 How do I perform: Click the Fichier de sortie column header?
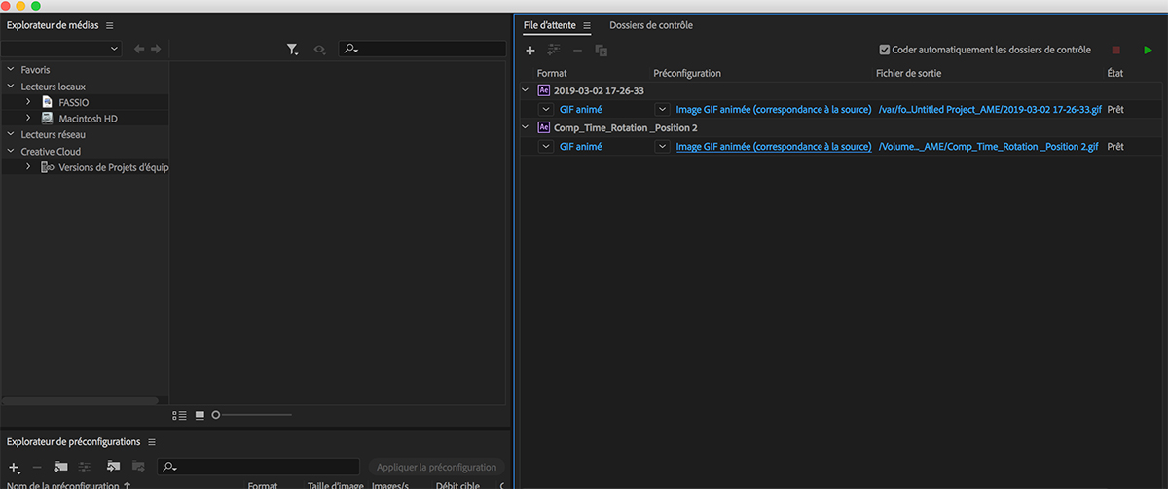point(908,73)
